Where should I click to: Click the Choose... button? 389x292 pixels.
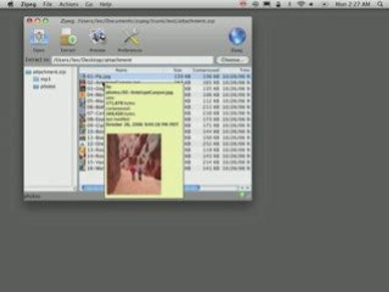[x=233, y=60]
